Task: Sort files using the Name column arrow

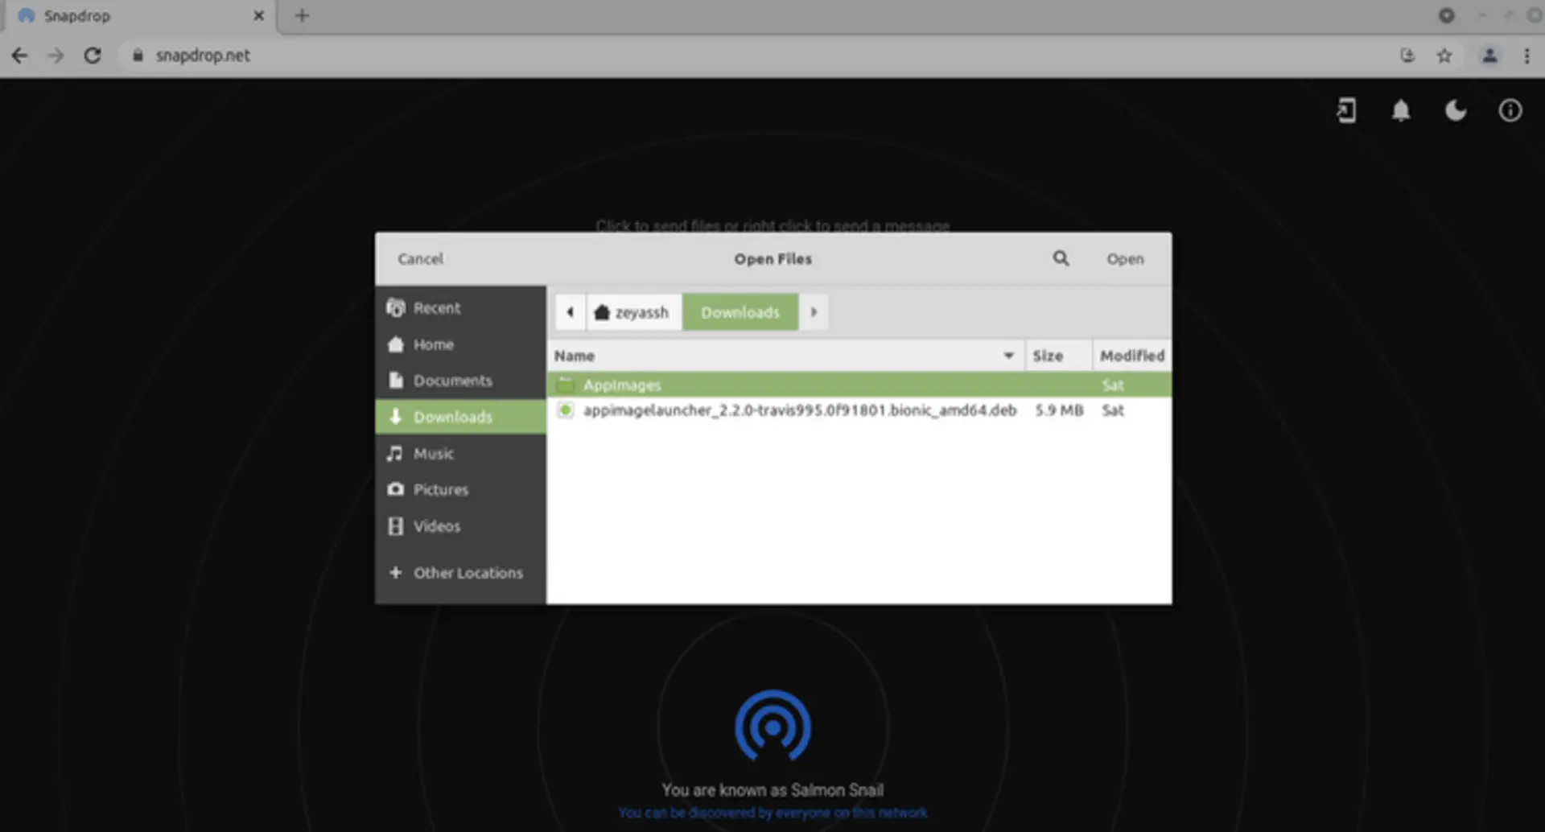Action: pos(1008,356)
